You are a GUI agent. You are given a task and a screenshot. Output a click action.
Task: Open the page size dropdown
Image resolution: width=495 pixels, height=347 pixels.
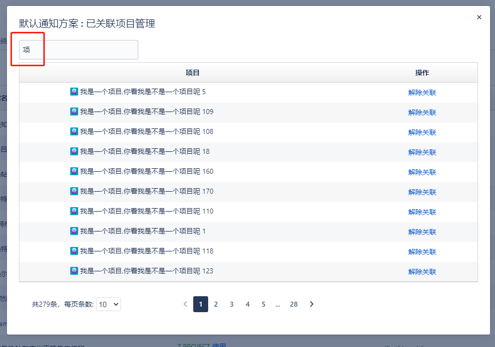[109, 304]
